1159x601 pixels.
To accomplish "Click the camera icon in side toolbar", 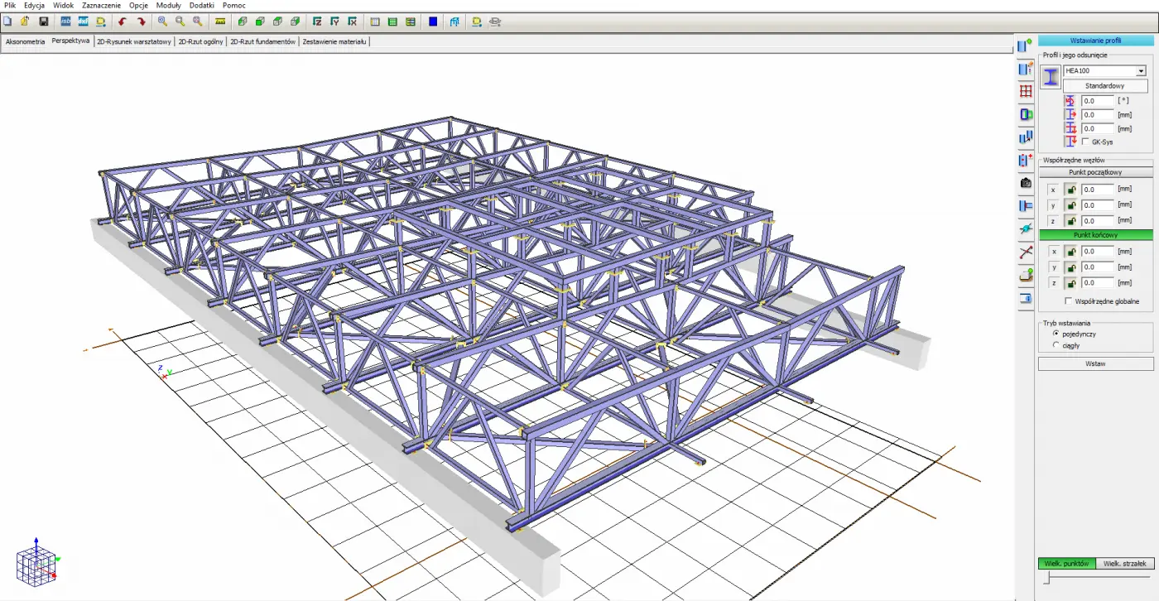I will [1026, 183].
